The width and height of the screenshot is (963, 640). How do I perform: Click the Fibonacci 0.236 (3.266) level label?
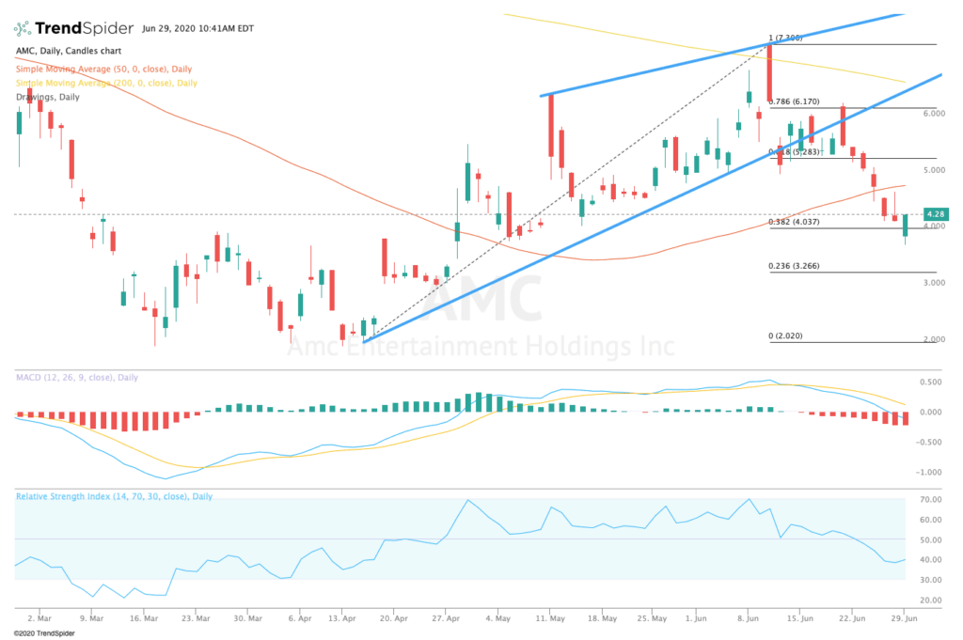794,266
